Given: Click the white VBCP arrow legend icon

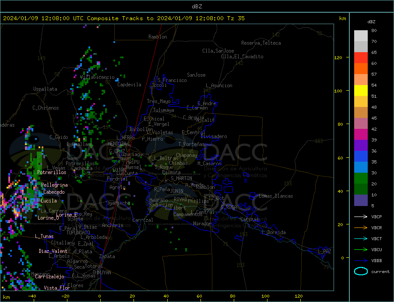Looking at the screenshot, I should tap(361, 217).
